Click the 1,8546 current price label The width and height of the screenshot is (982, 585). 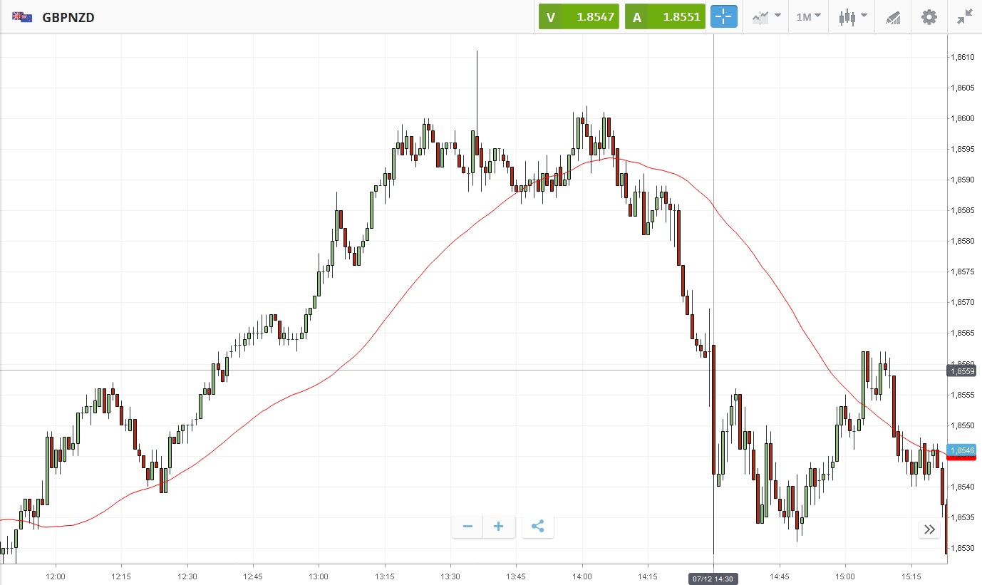(x=963, y=450)
